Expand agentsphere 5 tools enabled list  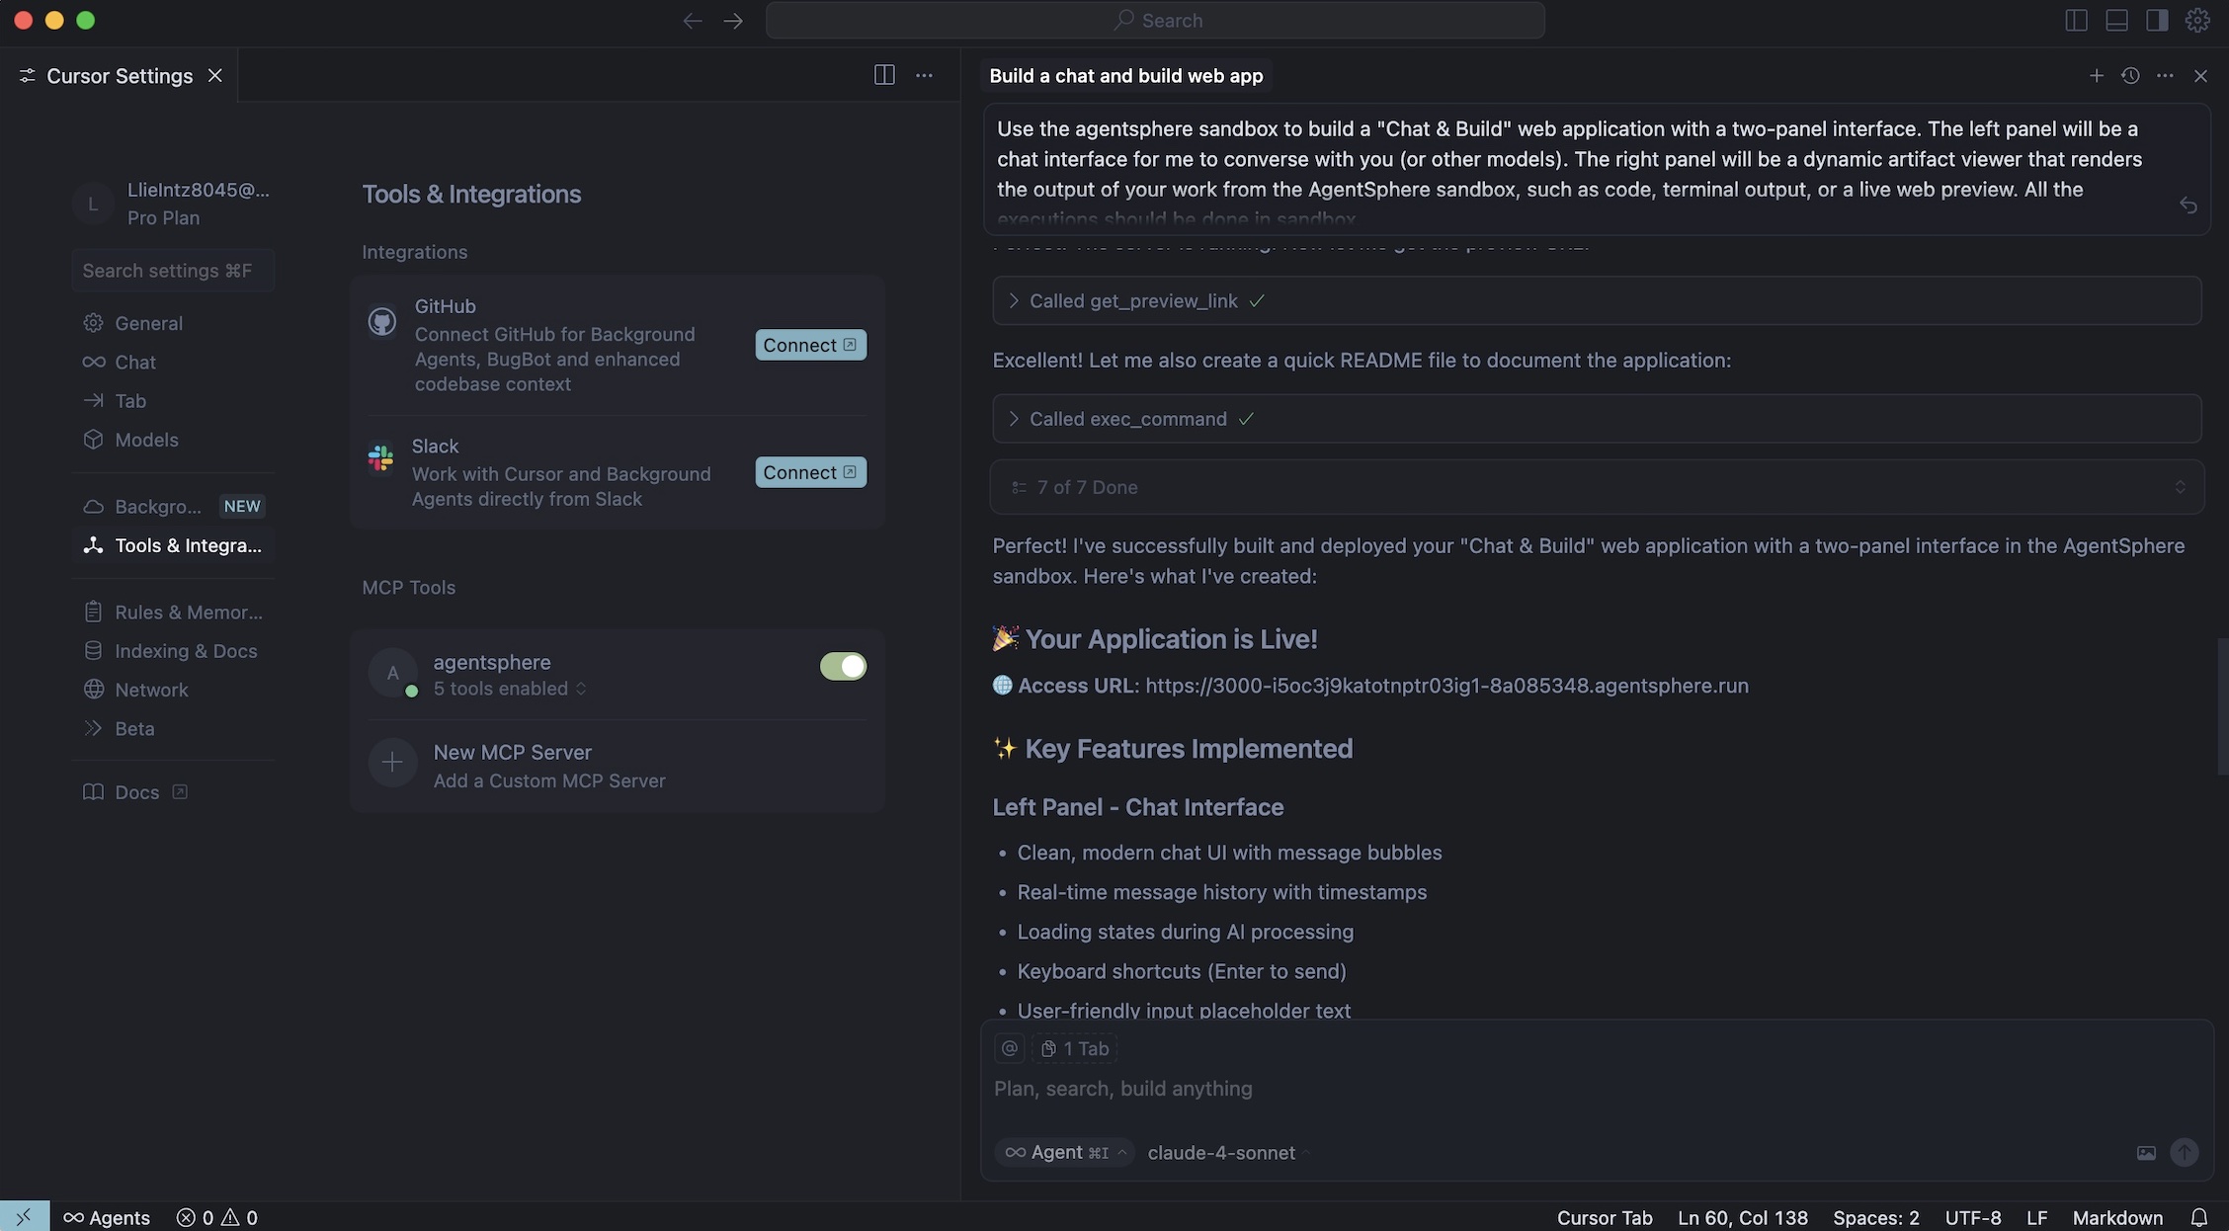(x=510, y=689)
